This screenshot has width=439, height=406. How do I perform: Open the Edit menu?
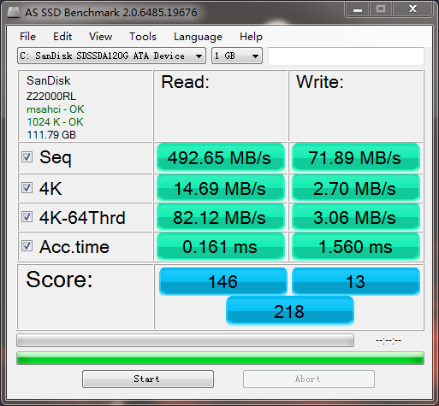pyautogui.click(x=62, y=37)
